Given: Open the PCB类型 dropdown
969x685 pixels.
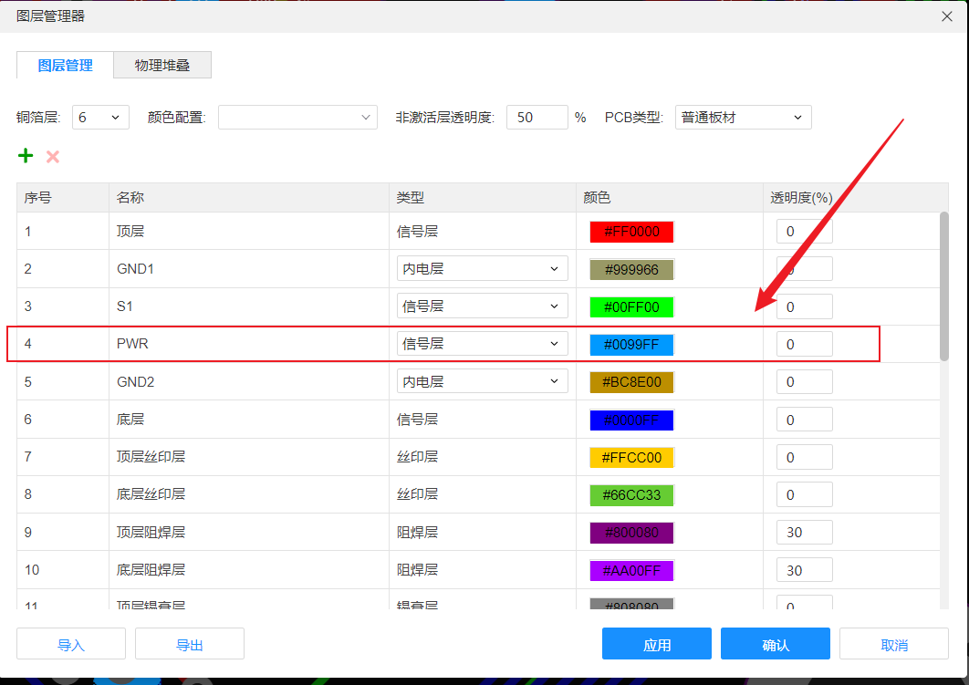Looking at the screenshot, I should (743, 117).
